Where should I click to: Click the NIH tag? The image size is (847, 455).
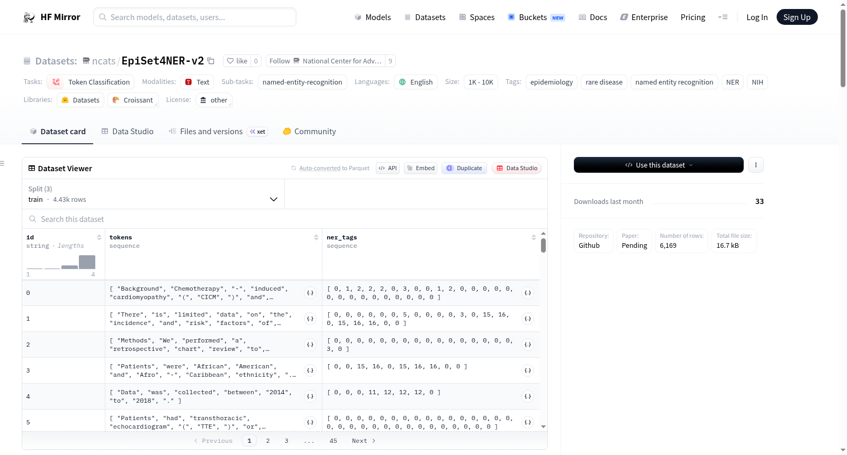(758, 82)
